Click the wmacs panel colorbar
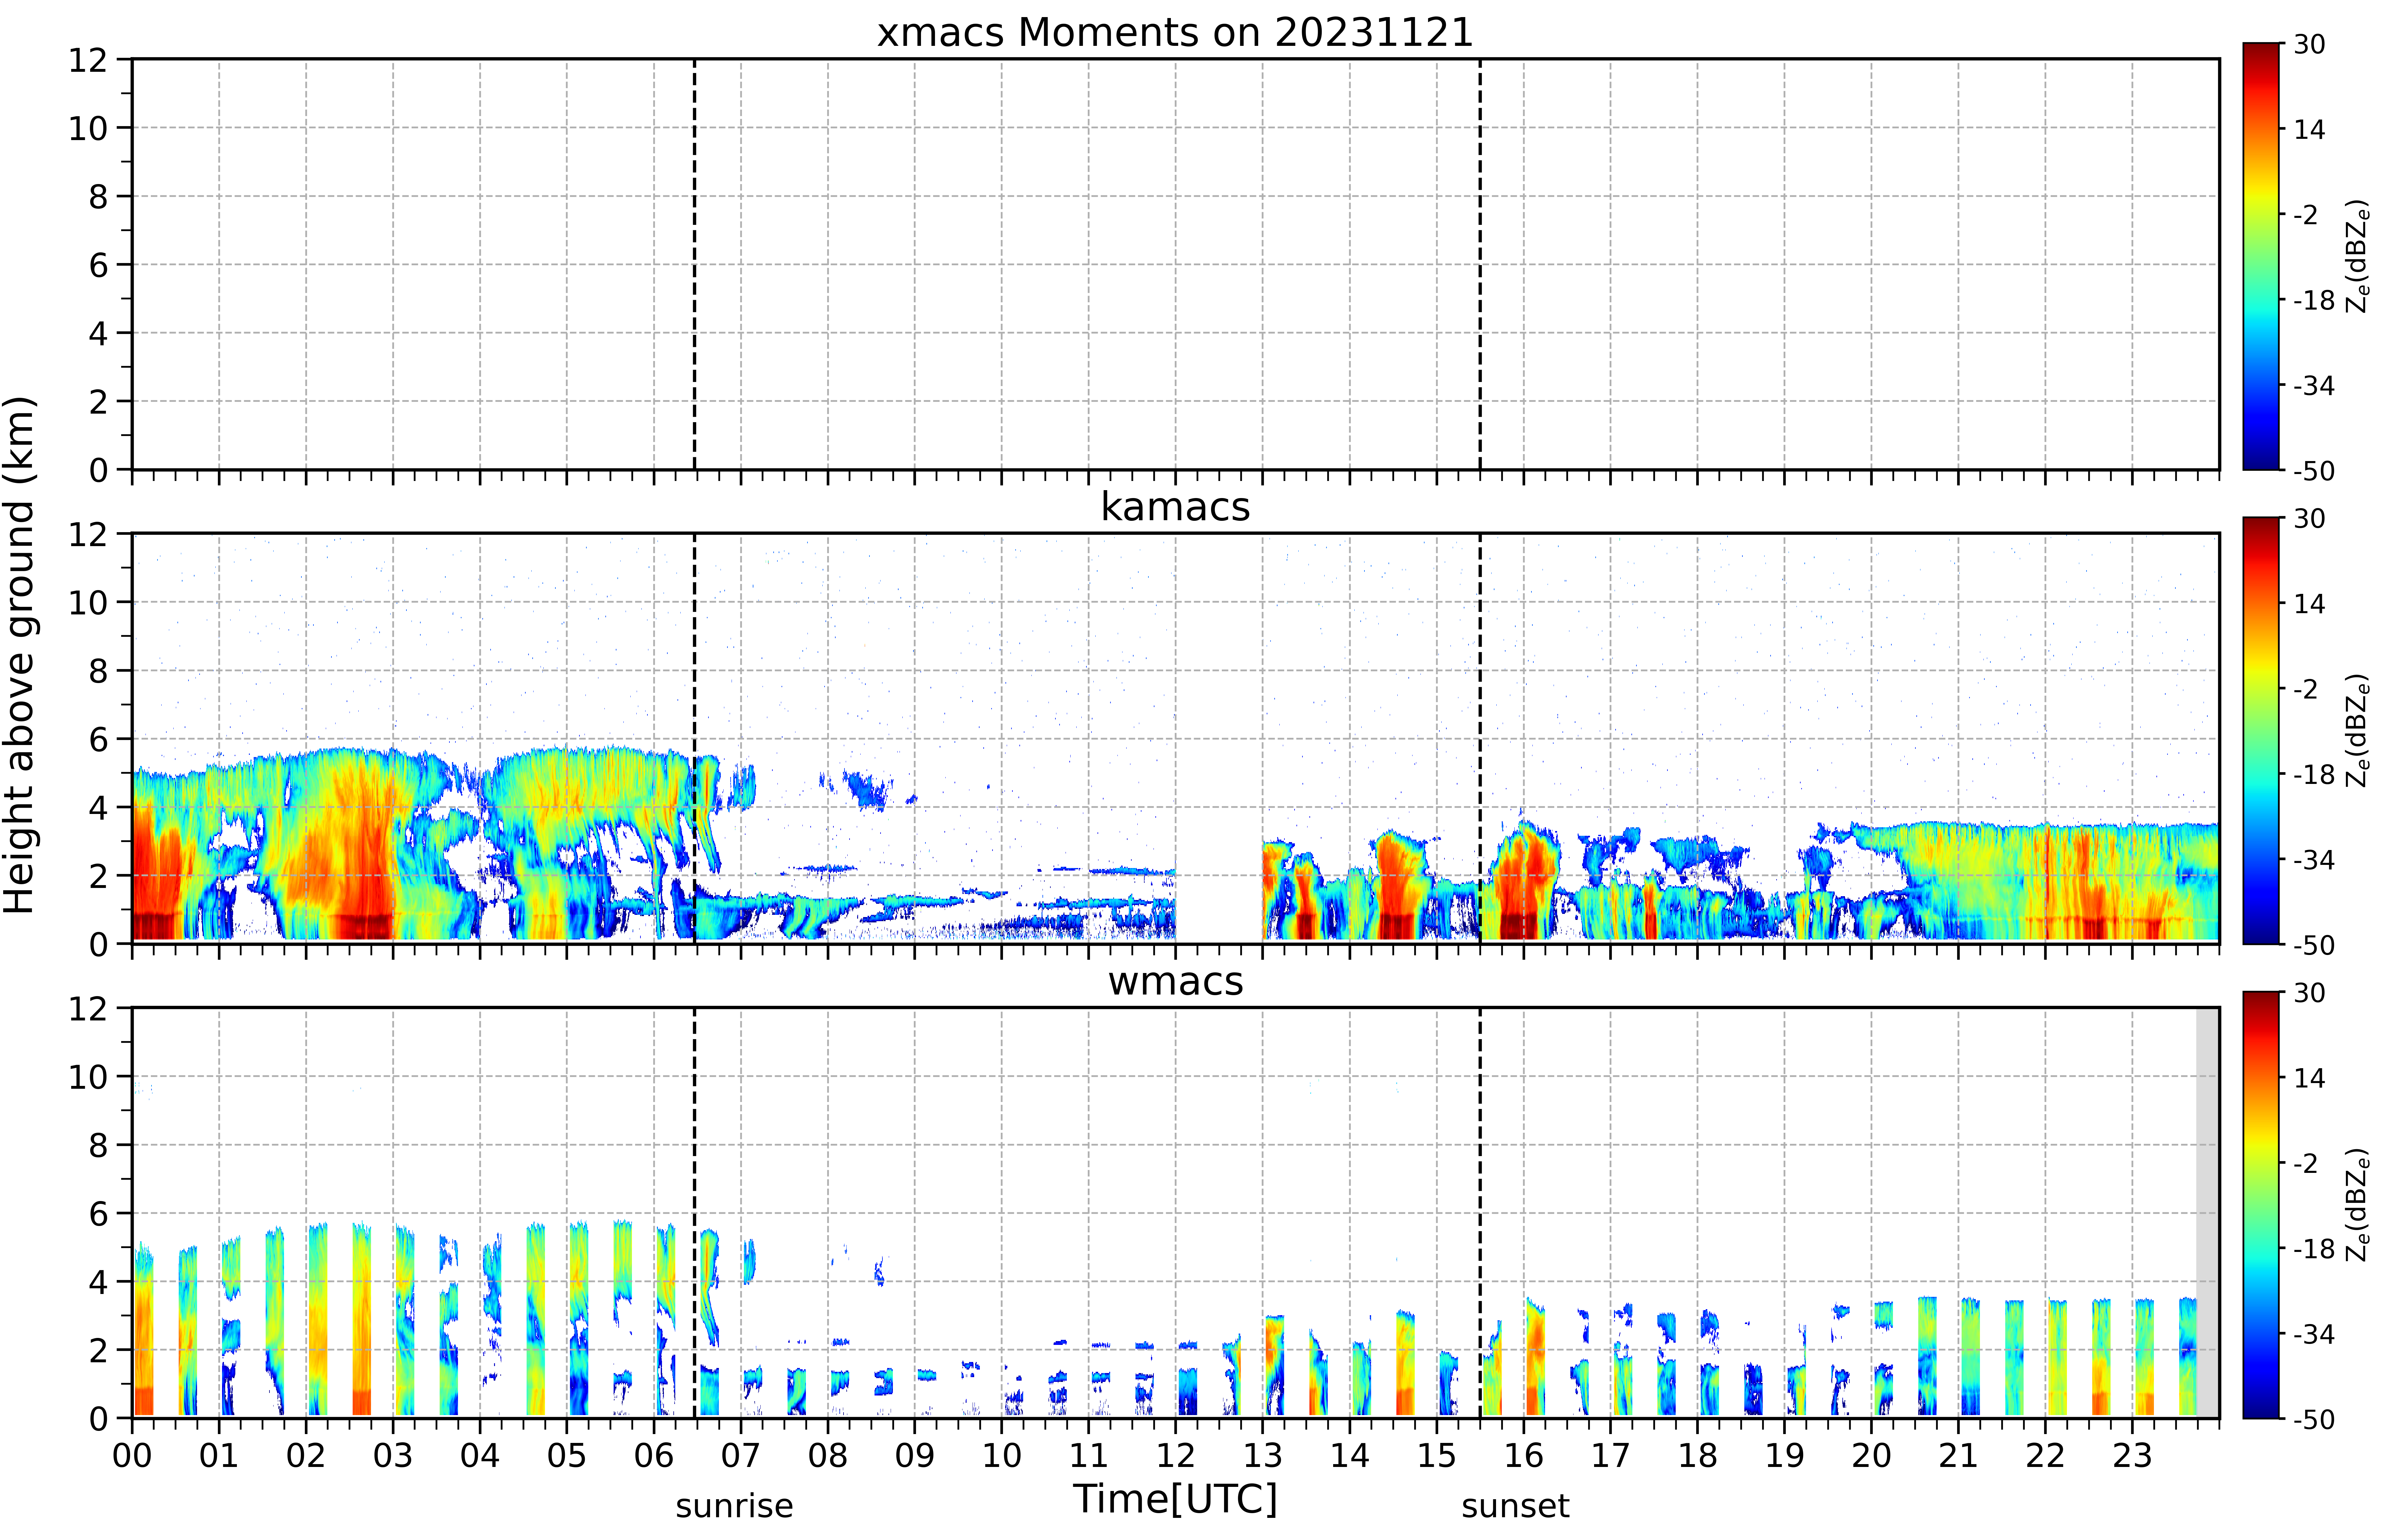Viewport: 2387px width, 1540px height. [2261, 1205]
